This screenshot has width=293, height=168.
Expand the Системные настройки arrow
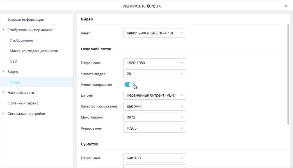click(x=3, y=114)
